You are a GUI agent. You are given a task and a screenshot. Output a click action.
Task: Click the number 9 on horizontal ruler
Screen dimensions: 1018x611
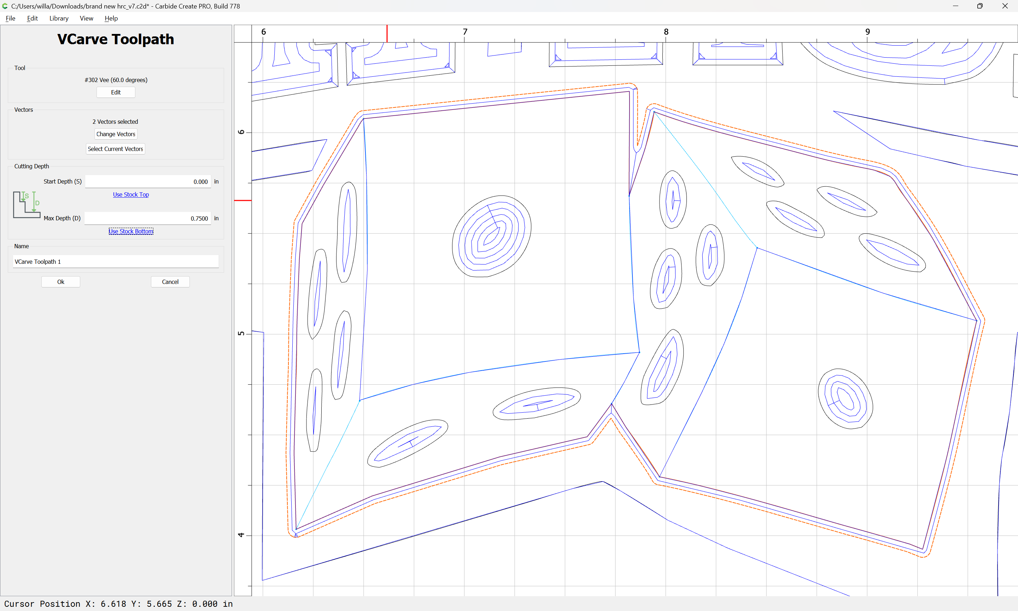[x=867, y=32]
